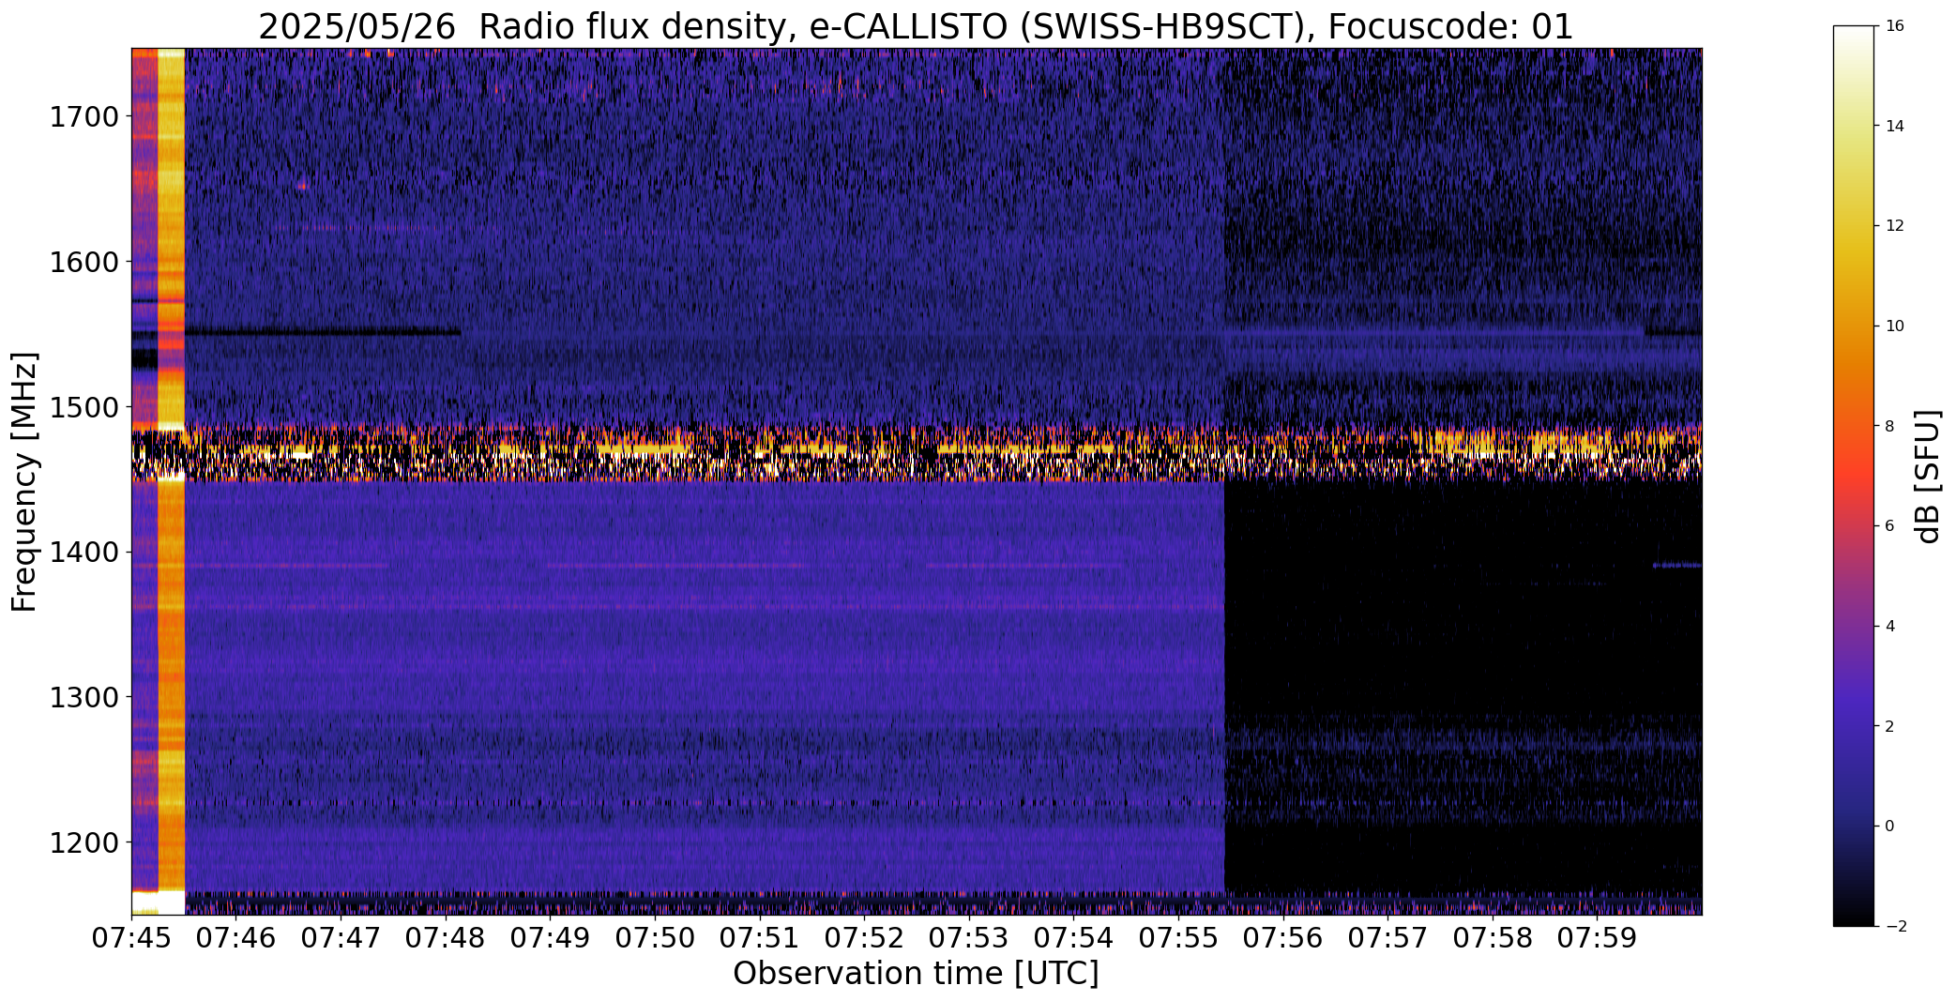The width and height of the screenshot is (1956, 1001).
Task: Click the colorbar tick value 14
Action: pos(1894,127)
